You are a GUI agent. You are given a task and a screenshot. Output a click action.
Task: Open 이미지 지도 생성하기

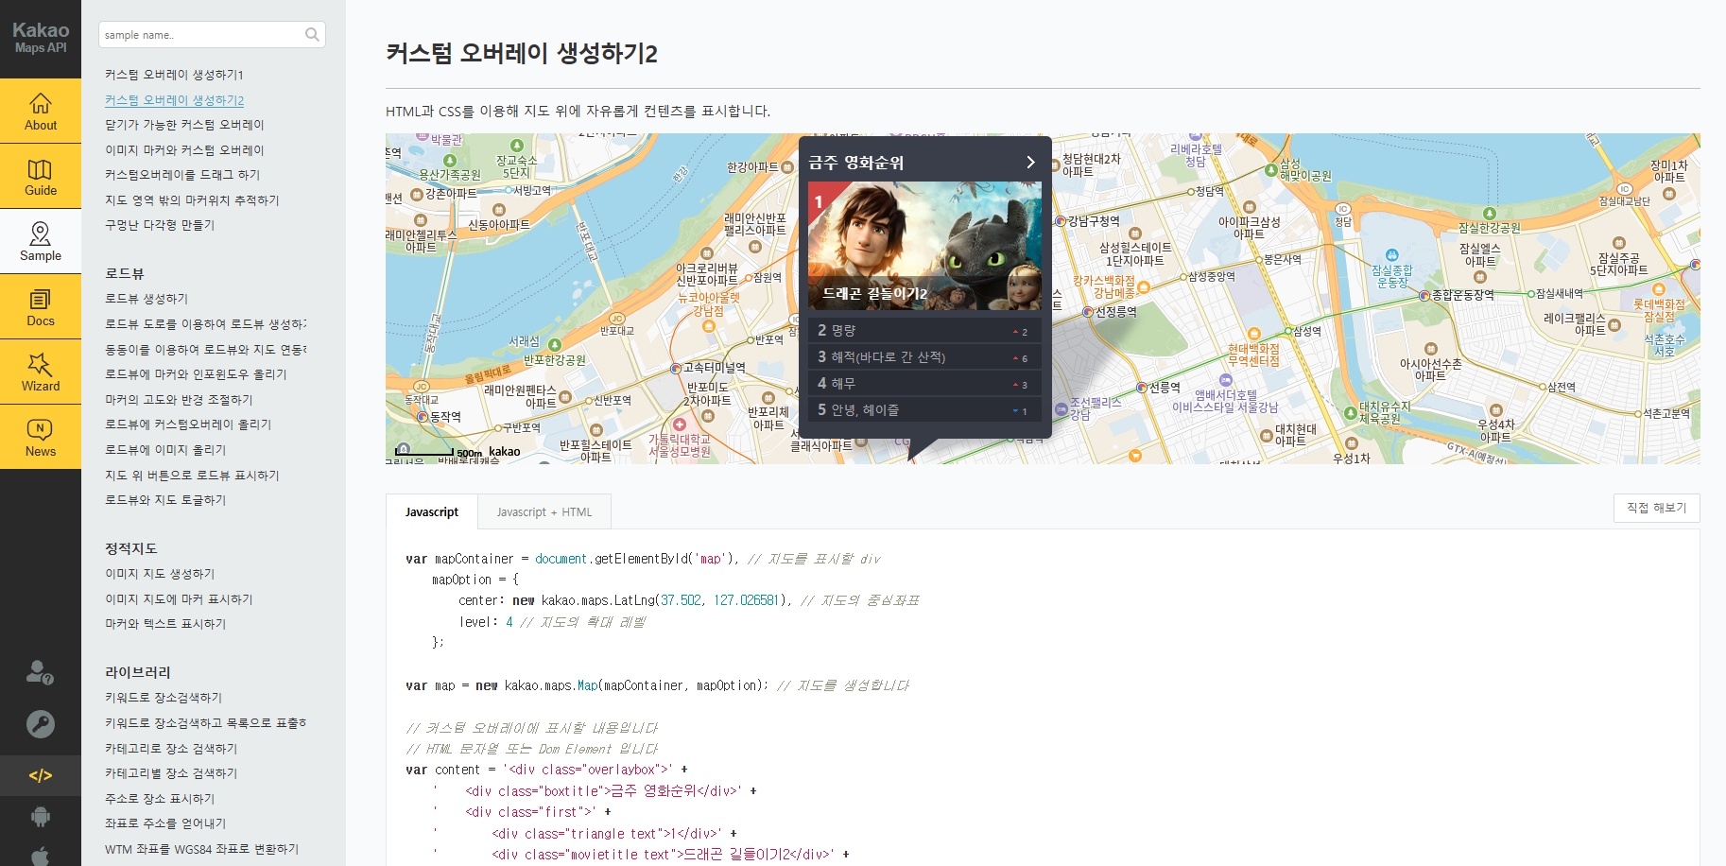click(160, 574)
